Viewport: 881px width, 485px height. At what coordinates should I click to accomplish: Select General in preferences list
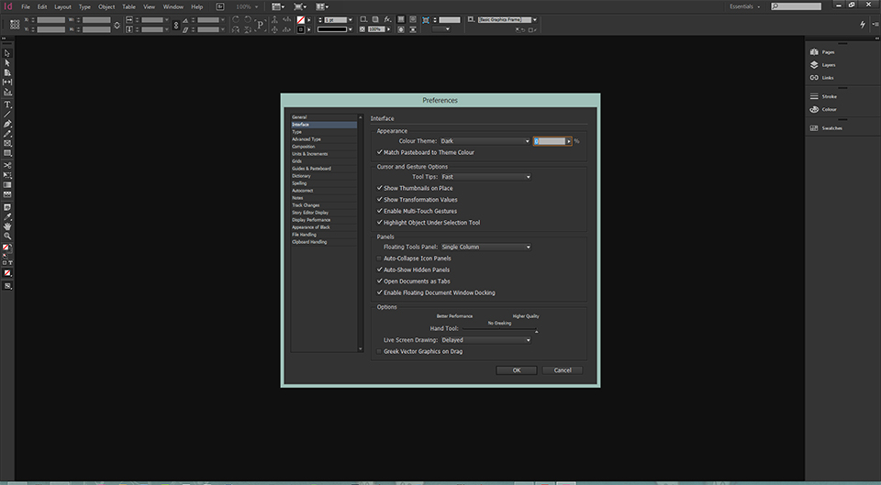324,117
